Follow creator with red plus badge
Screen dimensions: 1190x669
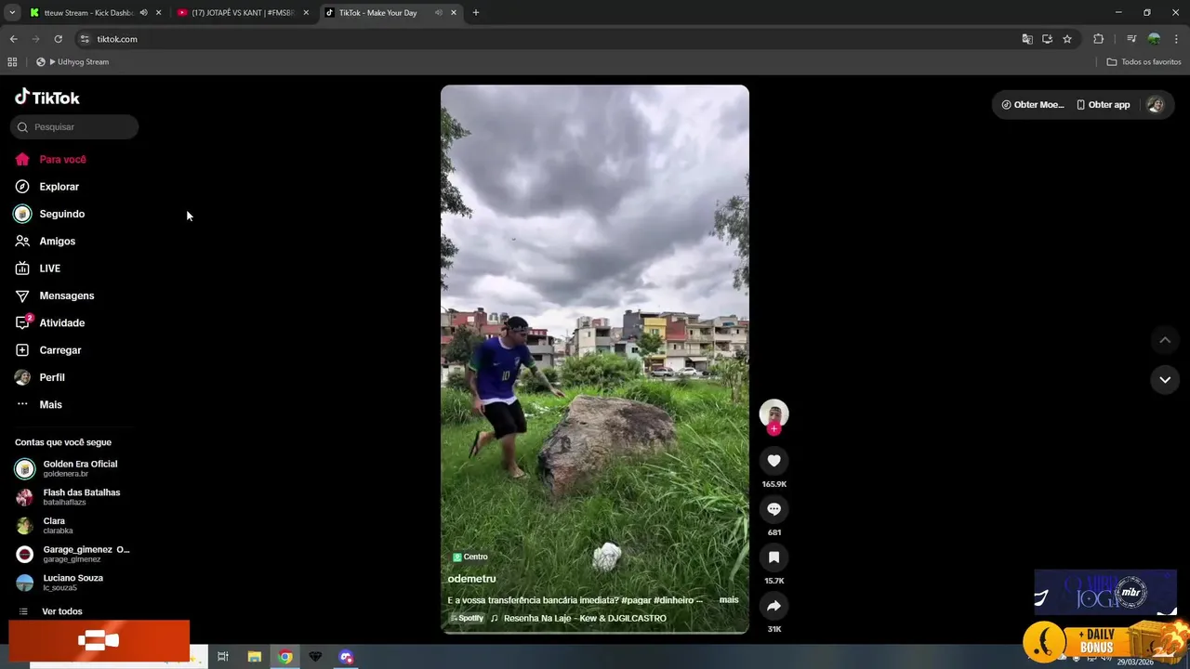(773, 429)
